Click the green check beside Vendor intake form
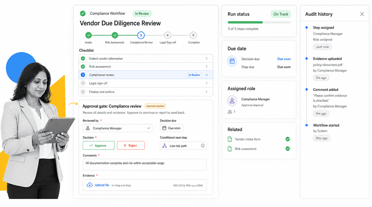 [x=287, y=139]
